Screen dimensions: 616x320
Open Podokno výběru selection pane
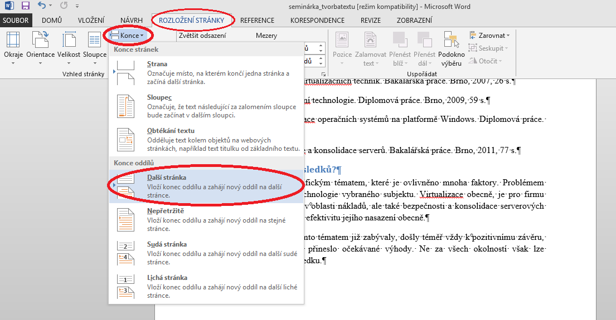click(x=452, y=47)
